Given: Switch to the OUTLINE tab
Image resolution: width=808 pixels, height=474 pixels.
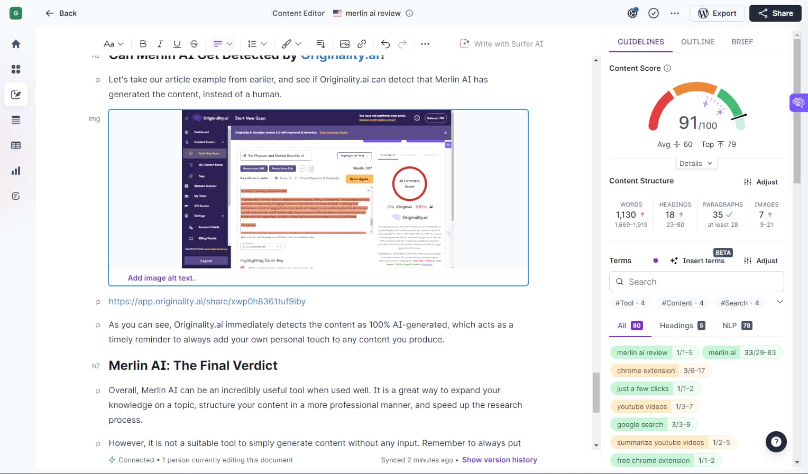Looking at the screenshot, I should (x=697, y=41).
